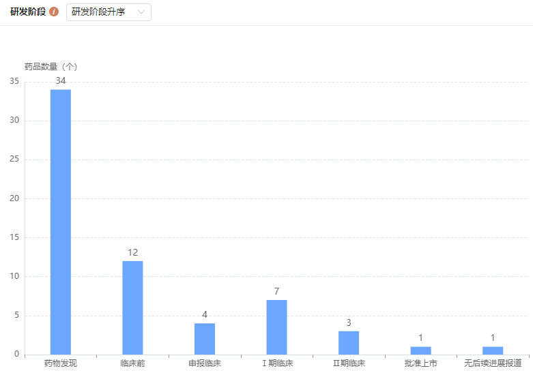Viewport: 533px width, 375px height.
Task: Open the 研发阶段升序 sort dropdown
Action: click(x=109, y=12)
